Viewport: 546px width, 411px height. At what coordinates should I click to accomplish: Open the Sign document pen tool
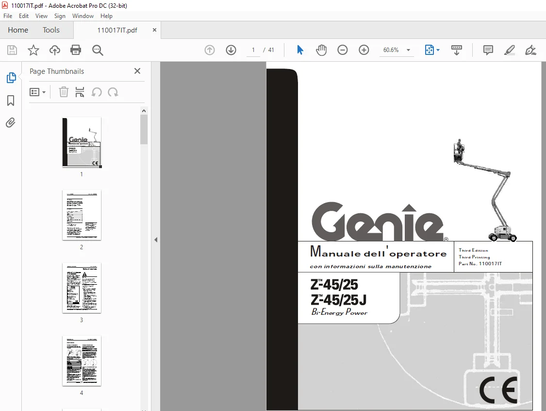click(530, 50)
